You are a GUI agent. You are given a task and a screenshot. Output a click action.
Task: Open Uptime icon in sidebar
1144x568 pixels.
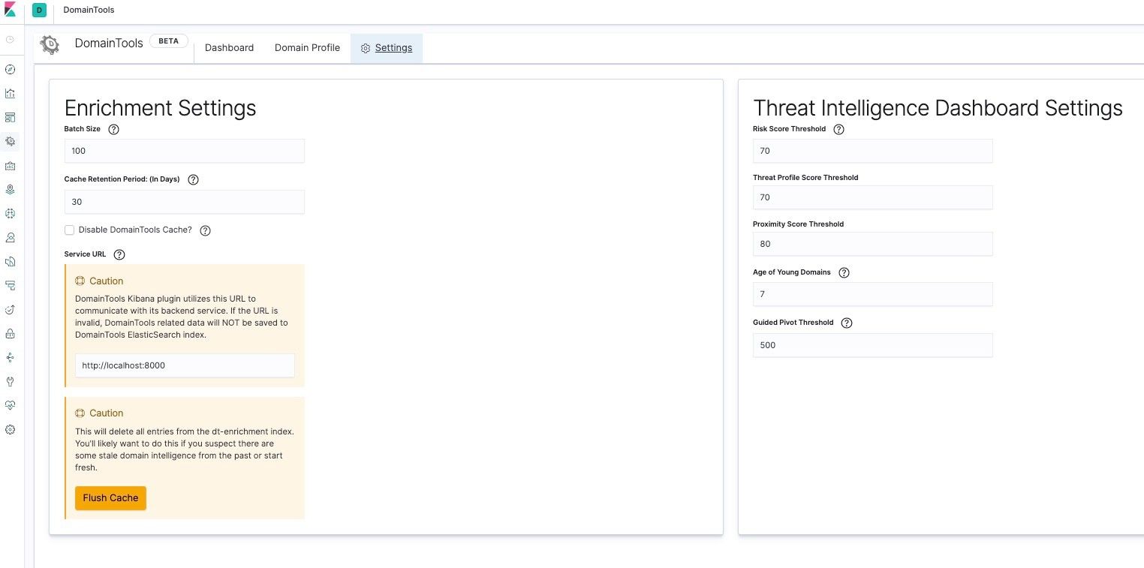pyautogui.click(x=10, y=309)
